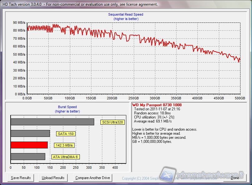The image size is (252, 185).
Task: Click the red burst speed bar
Action: (x=29, y=145)
